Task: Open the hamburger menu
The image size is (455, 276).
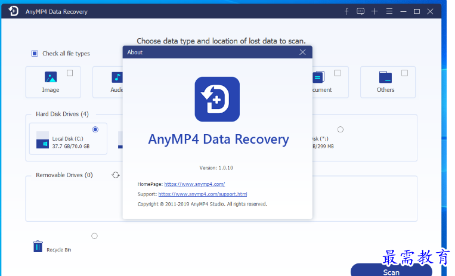Action: 389,11
